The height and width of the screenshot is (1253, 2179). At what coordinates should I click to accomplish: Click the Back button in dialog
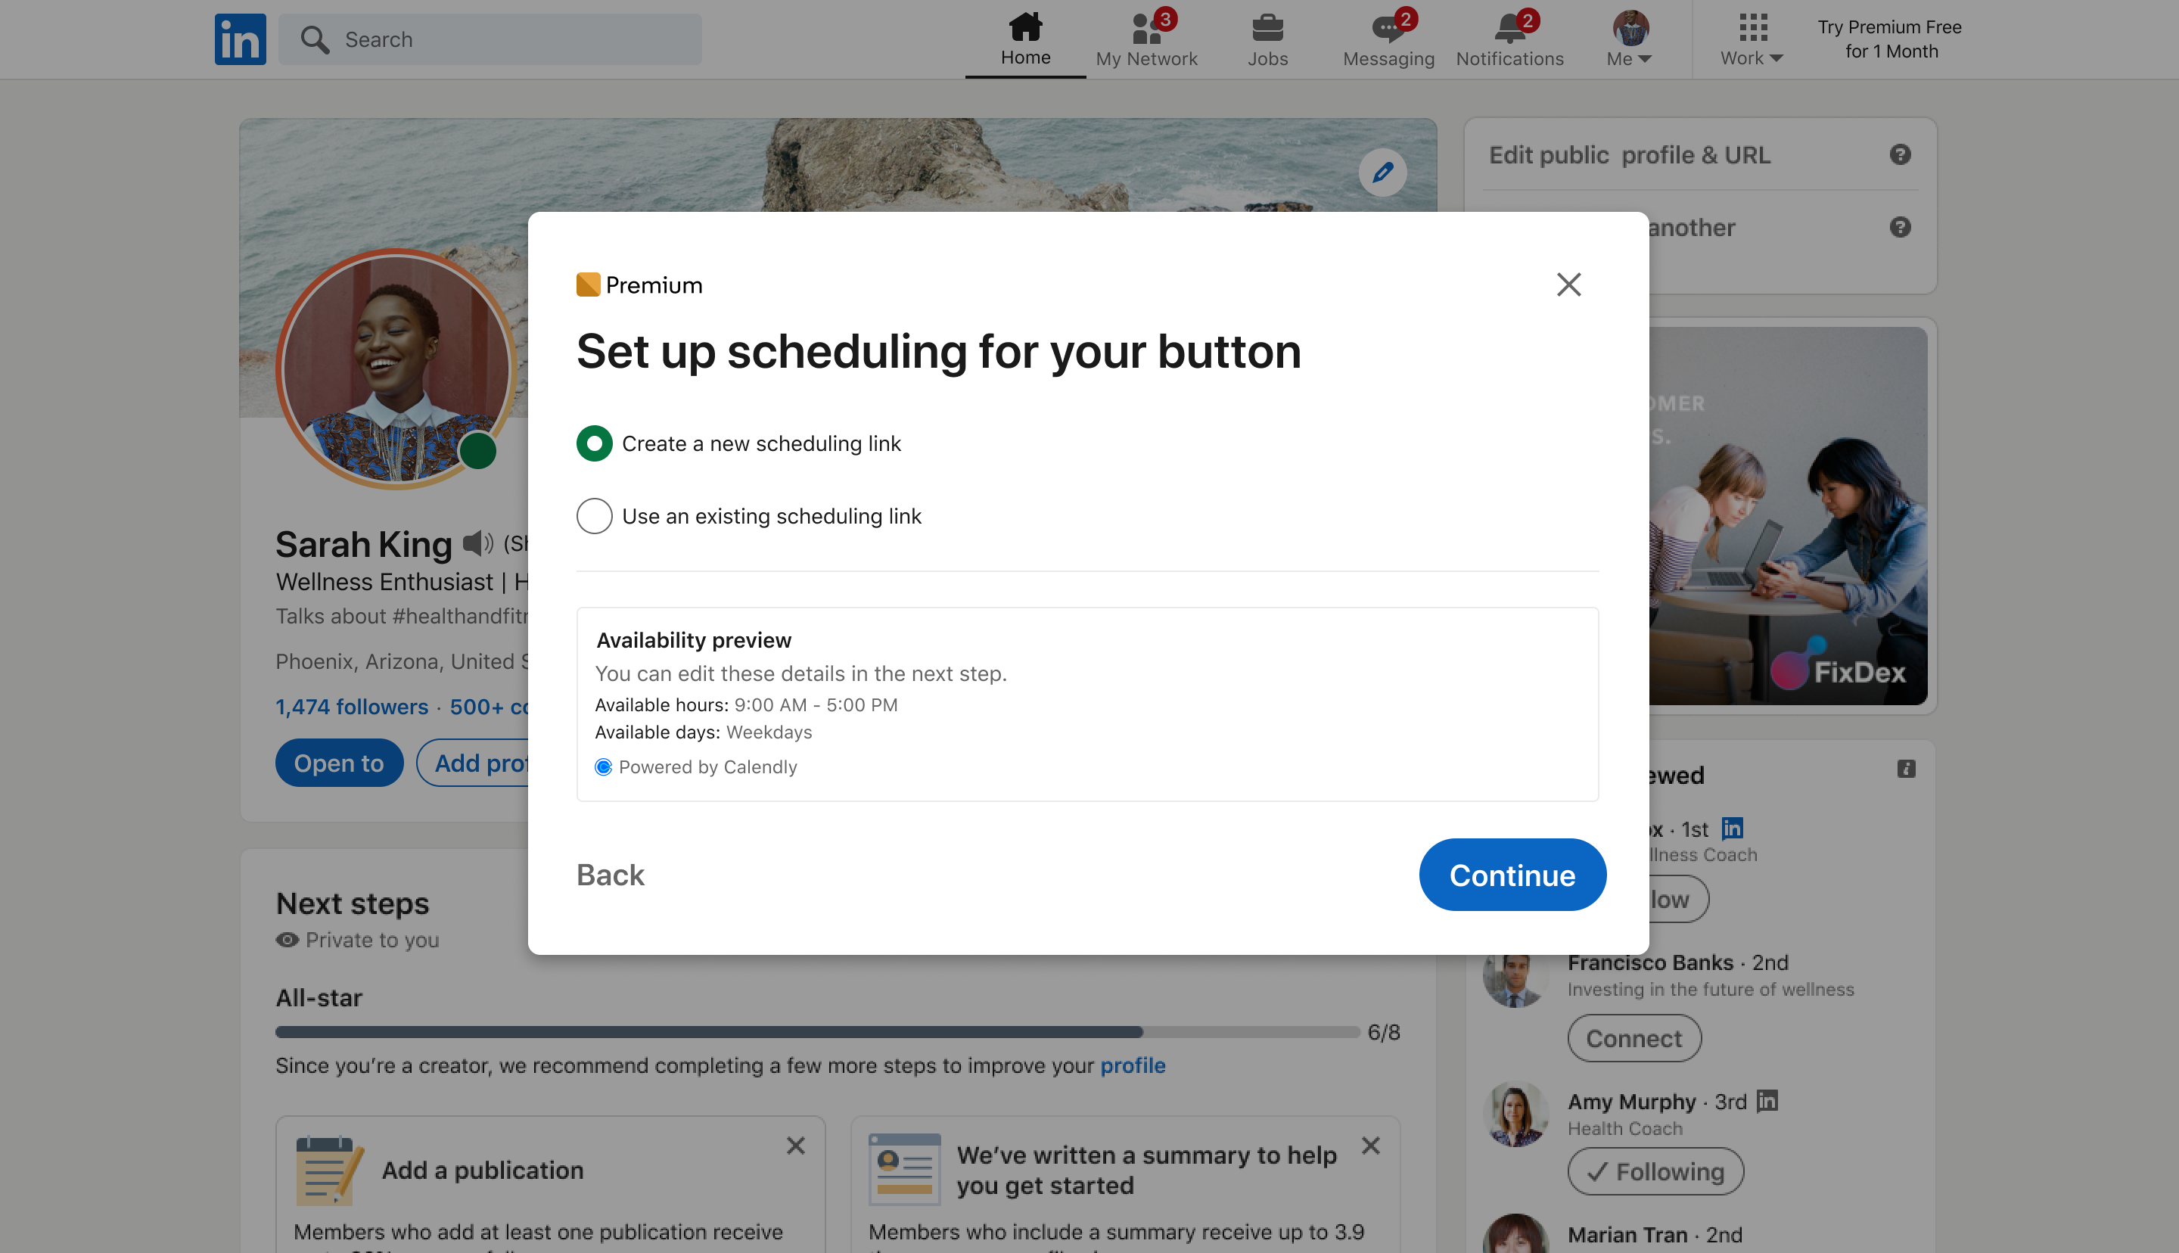[610, 875]
